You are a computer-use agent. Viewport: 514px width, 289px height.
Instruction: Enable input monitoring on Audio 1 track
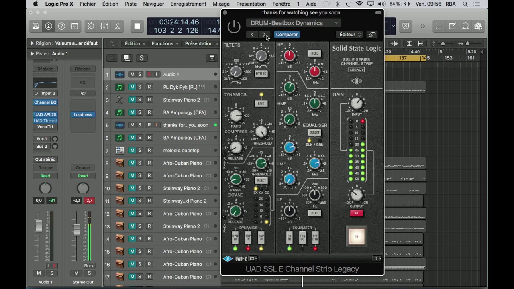pos(157,74)
